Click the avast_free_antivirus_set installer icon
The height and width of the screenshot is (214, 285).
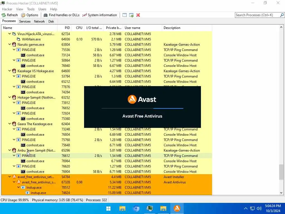tap(14, 177)
